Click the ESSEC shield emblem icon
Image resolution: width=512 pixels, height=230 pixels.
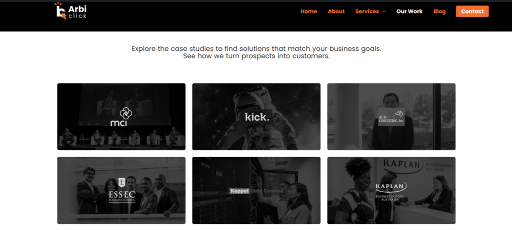pyautogui.click(x=121, y=183)
